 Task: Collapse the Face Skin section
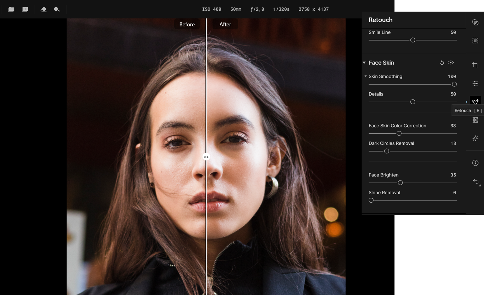(364, 62)
